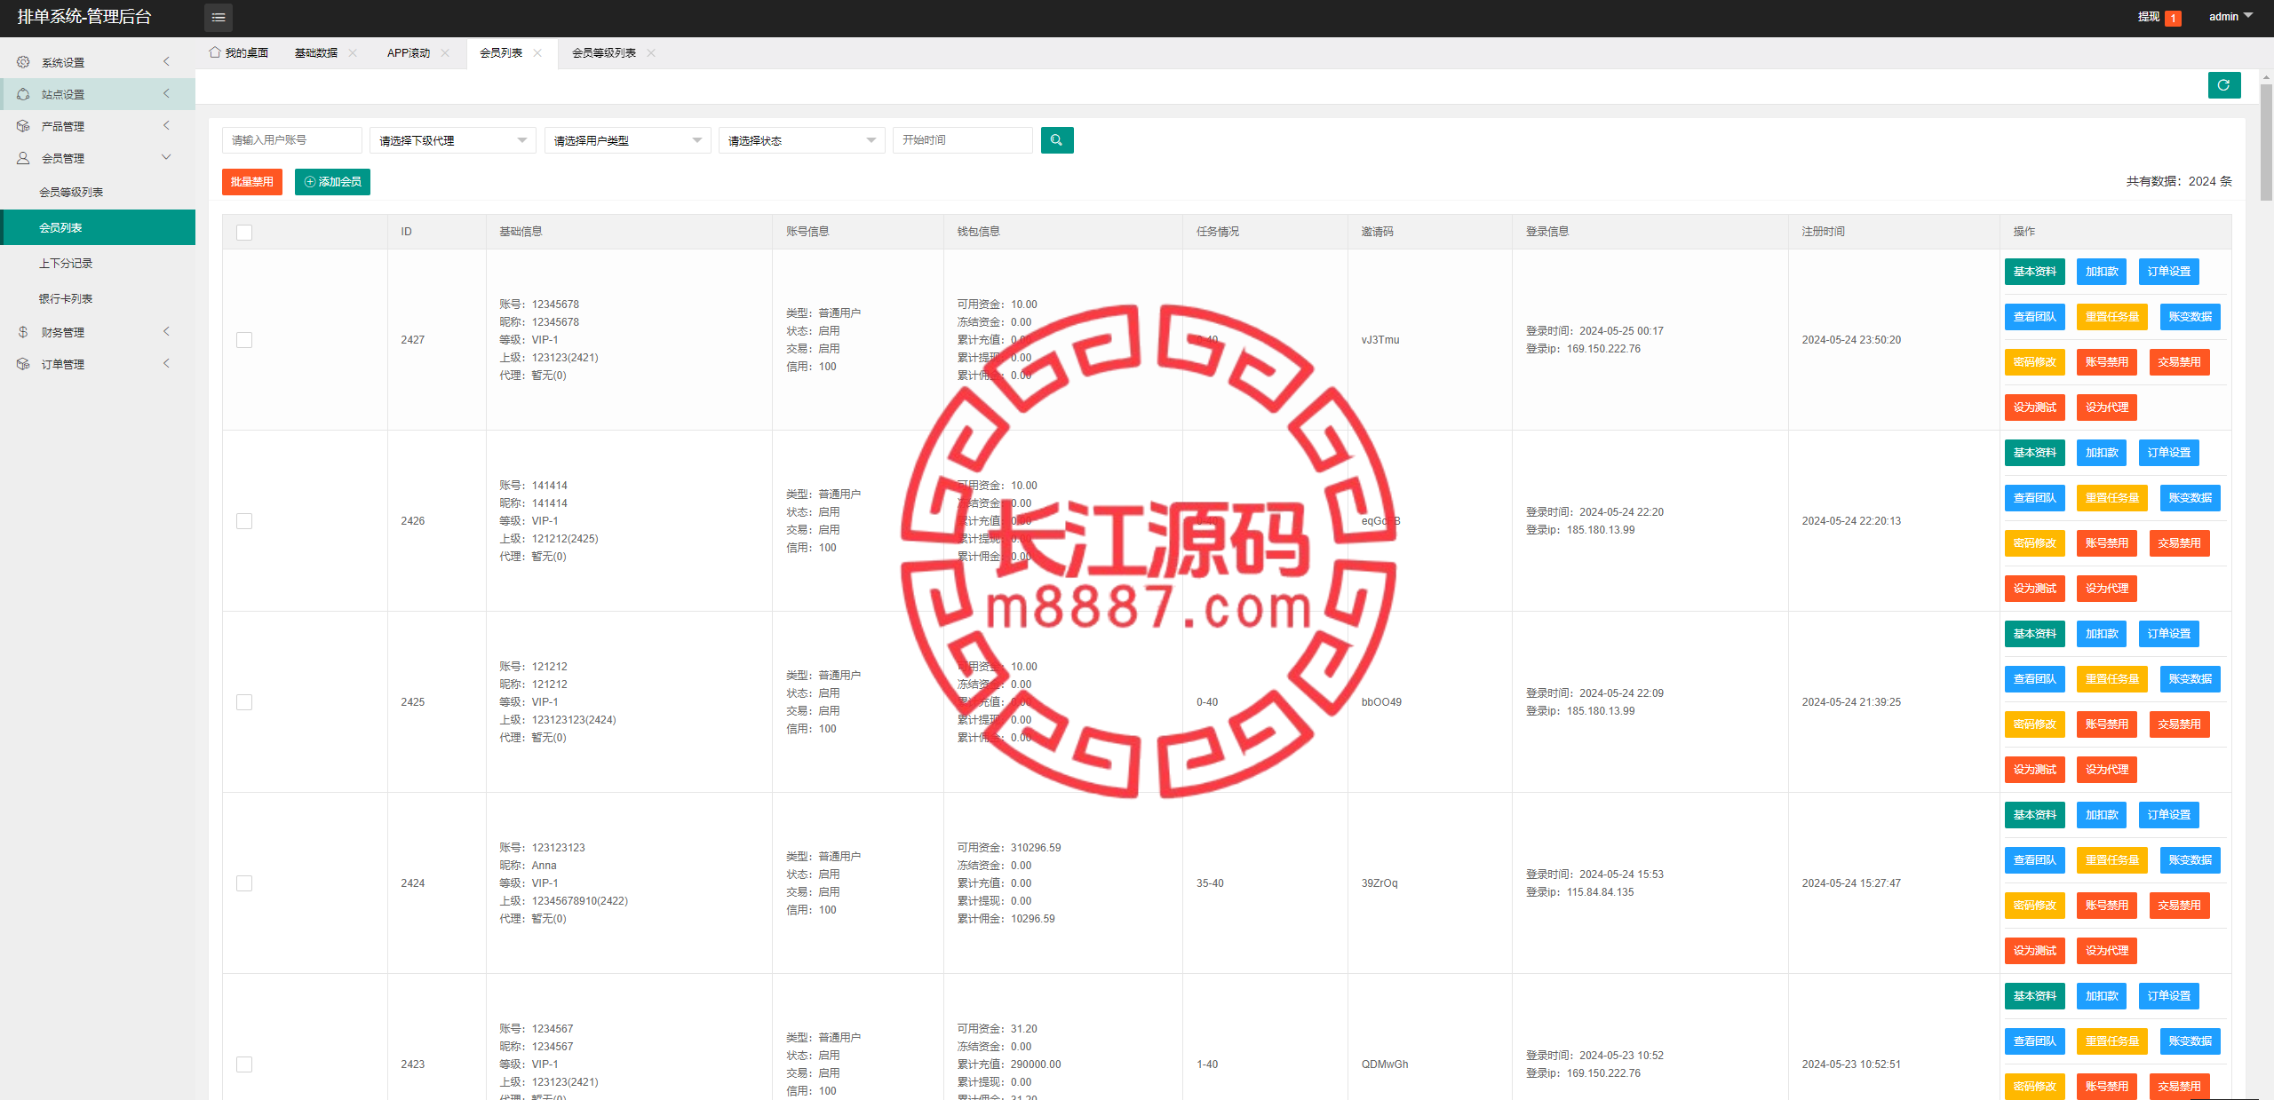Image resolution: width=2274 pixels, height=1100 pixels.
Task: Click the search magnifier button
Action: pyautogui.click(x=1057, y=140)
